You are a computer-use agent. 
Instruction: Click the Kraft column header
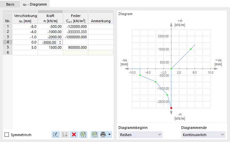pyautogui.click(x=50, y=18)
